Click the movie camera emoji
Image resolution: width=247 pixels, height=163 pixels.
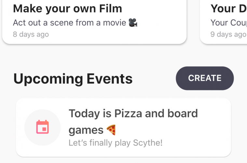tap(132, 23)
